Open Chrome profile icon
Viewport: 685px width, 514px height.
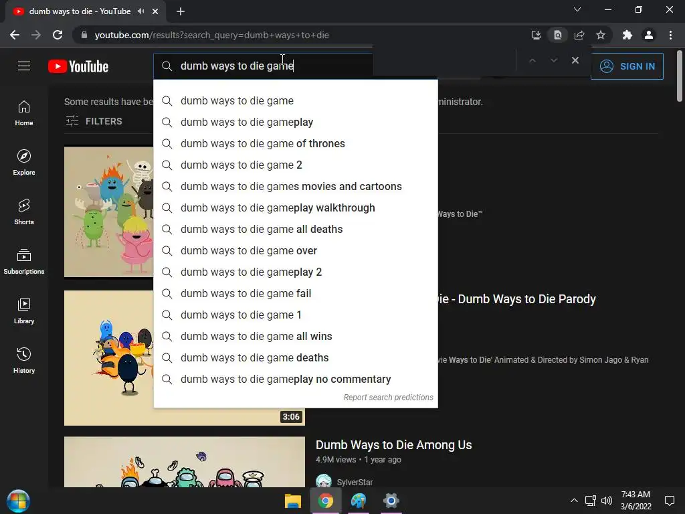click(x=649, y=35)
